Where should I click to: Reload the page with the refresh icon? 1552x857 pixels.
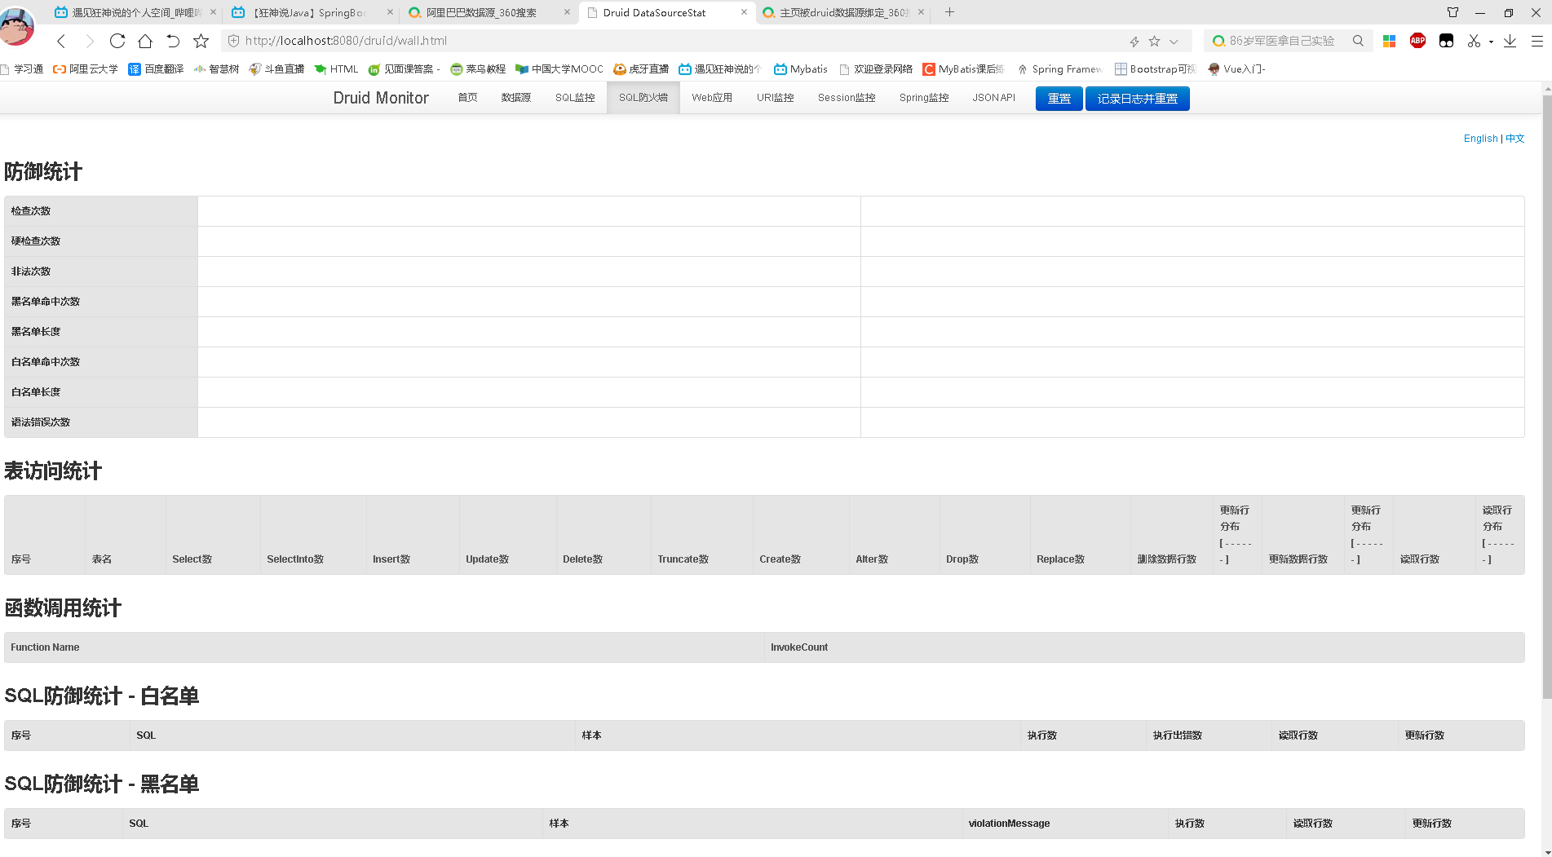(x=117, y=41)
